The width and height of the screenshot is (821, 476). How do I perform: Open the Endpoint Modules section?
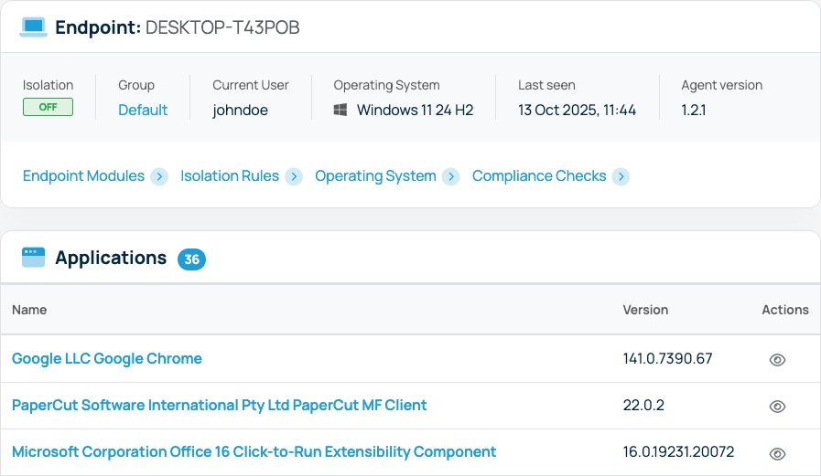pos(83,176)
